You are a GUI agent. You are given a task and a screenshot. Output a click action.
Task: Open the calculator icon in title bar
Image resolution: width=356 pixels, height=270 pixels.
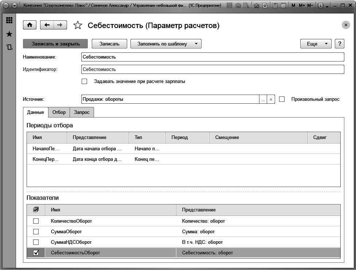275,5
